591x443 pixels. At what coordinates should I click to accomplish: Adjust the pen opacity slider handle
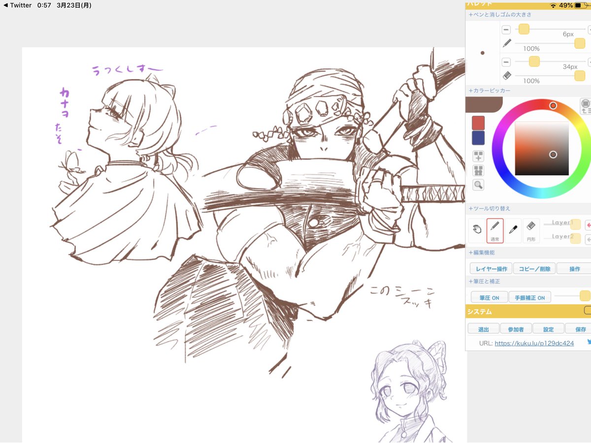(x=580, y=44)
